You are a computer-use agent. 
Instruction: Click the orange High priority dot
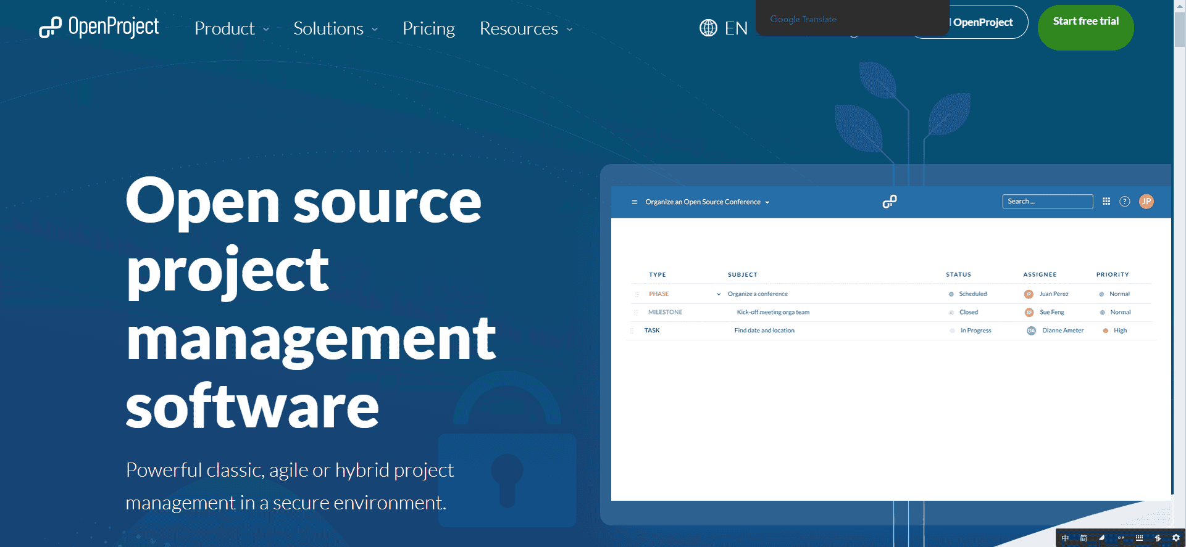(1105, 331)
